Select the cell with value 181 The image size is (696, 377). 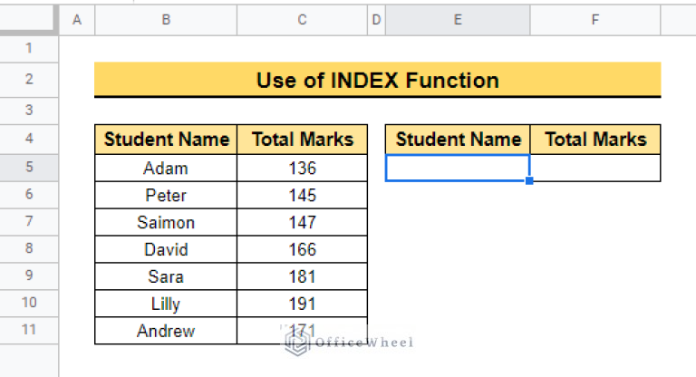pyautogui.click(x=303, y=276)
